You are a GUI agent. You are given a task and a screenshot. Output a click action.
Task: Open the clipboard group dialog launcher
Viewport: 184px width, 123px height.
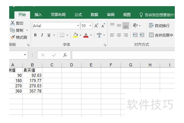[x=28, y=45]
